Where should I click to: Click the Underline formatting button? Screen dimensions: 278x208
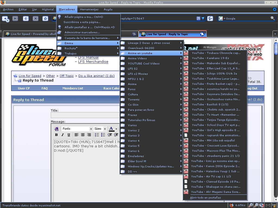69,135
